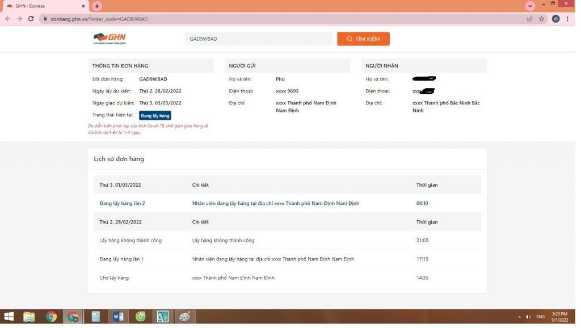This screenshot has width=581, height=328.
Task: Open the Windows Start menu
Action: point(9,317)
